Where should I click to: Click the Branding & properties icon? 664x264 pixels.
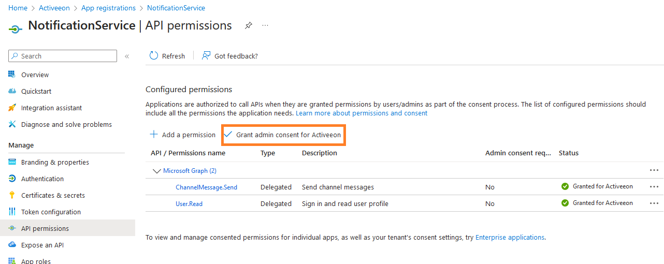(12, 162)
